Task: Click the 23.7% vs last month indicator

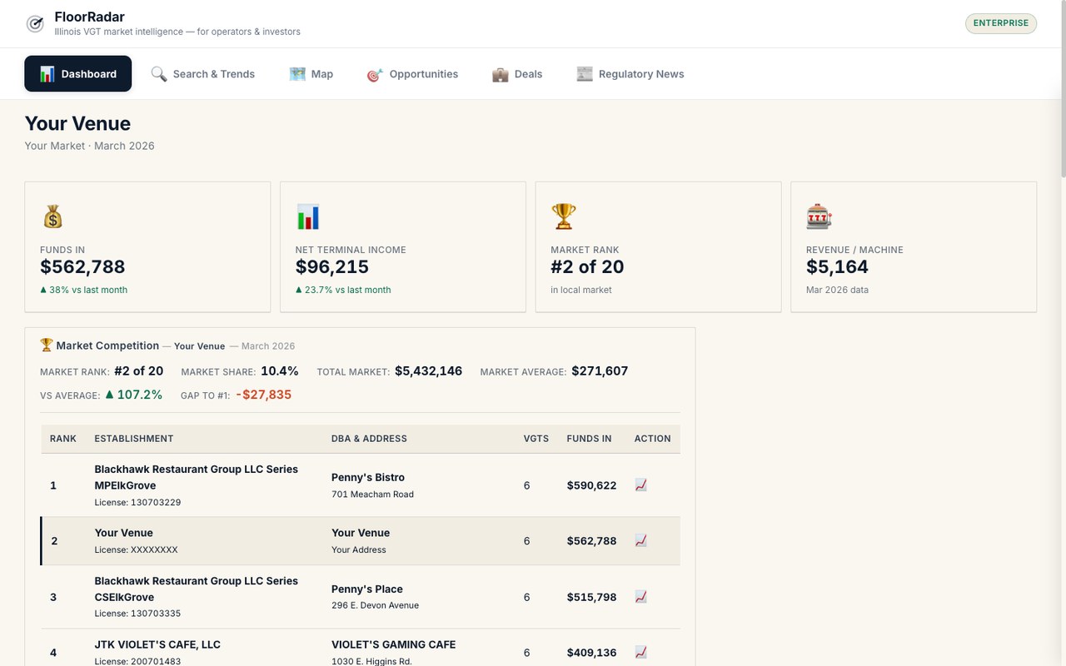Action: [343, 290]
